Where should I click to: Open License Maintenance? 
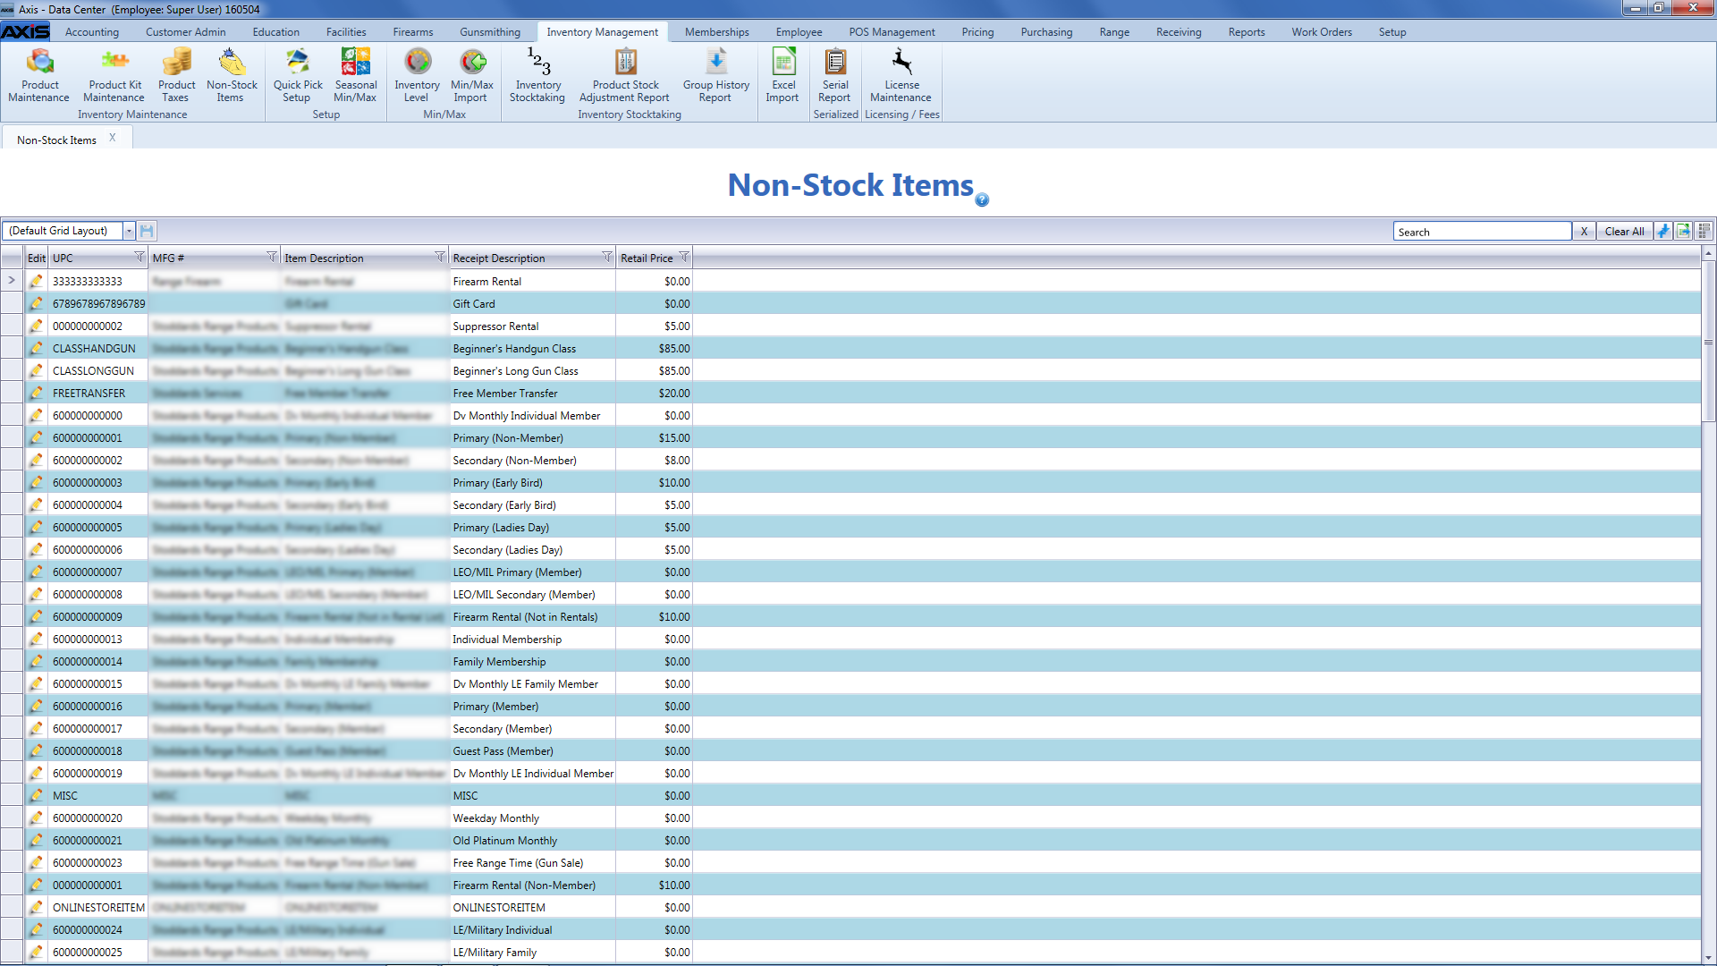coord(901,75)
